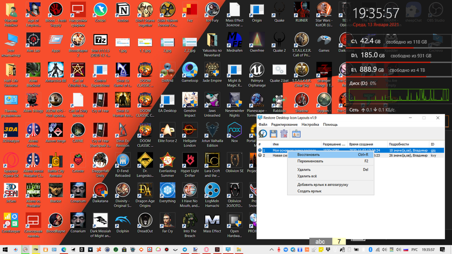Open the Помощь menu
This screenshot has height=254, width=452.
coord(330,125)
